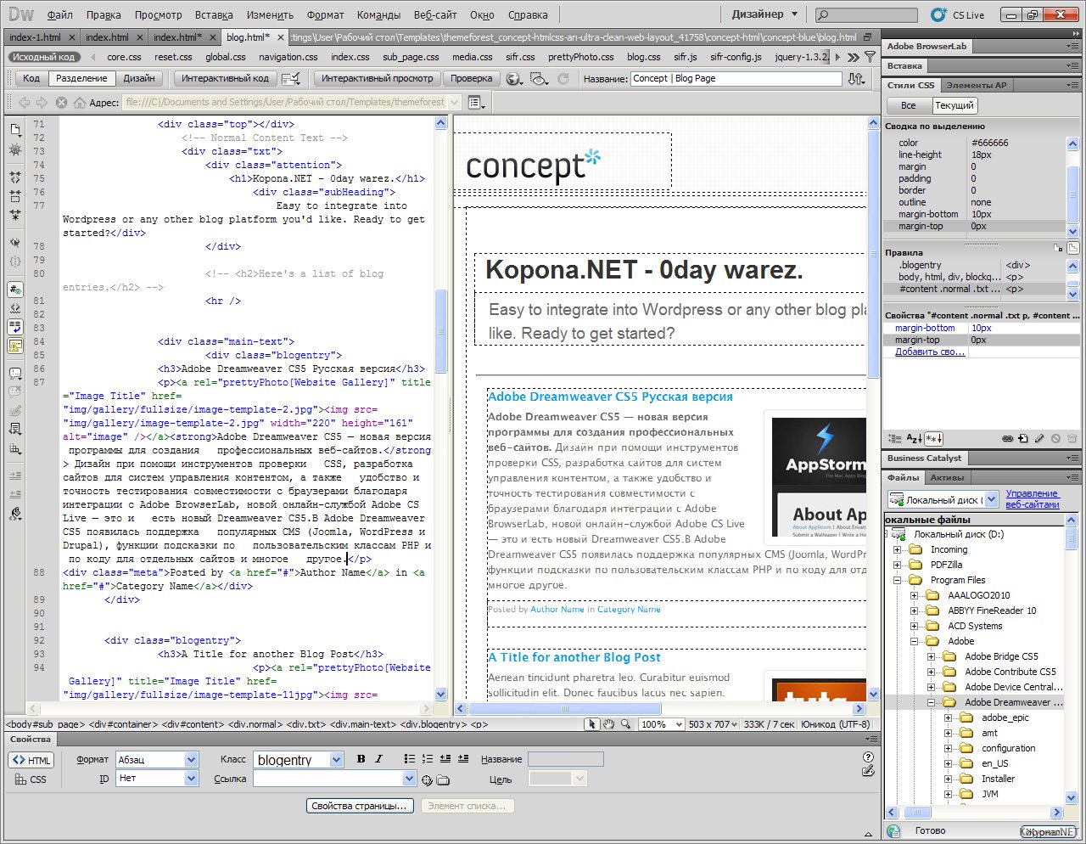Toggle Интерактивный просмотр
The width and height of the screenshot is (1086, 844).
[x=378, y=78]
